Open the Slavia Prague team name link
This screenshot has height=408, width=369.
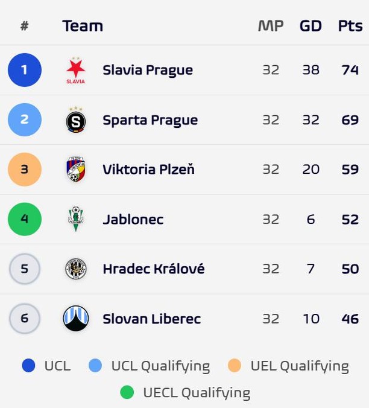pos(148,70)
